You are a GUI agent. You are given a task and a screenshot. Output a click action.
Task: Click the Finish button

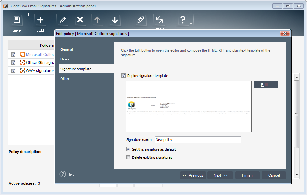(x=247, y=175)
